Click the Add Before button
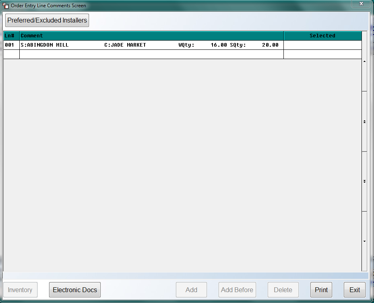 click(237, 290)
